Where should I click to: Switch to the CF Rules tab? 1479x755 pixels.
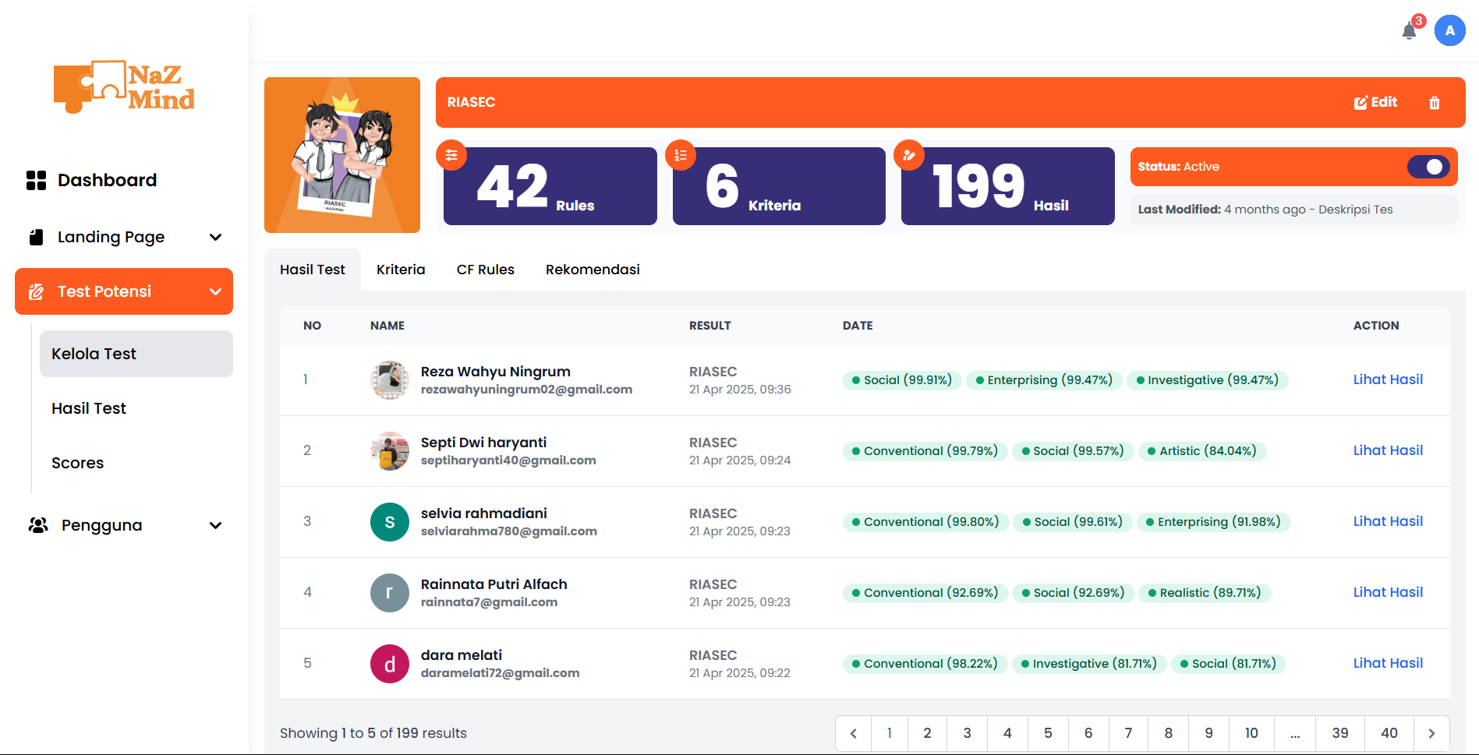click(x=485, y=270)
